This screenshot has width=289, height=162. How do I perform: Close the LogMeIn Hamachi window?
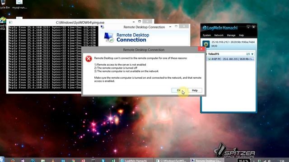coord(254,27)
